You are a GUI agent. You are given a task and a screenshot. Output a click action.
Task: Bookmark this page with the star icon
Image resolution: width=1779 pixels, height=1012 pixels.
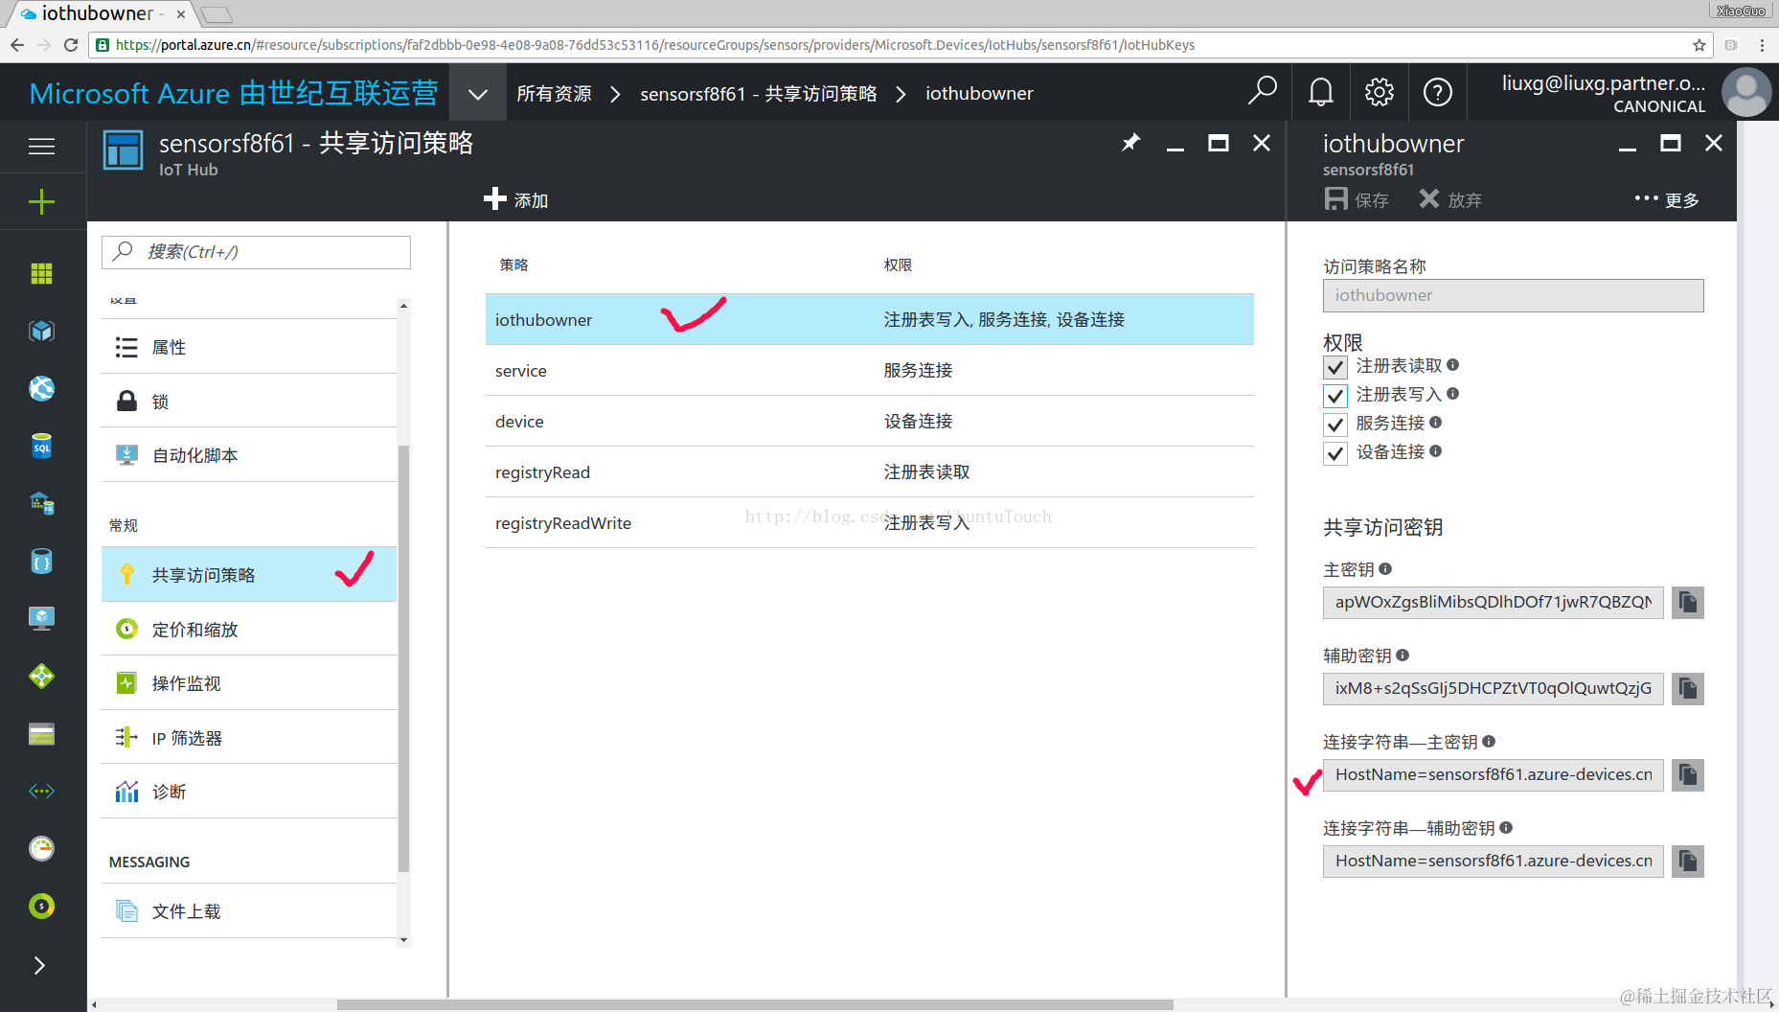1699,45
